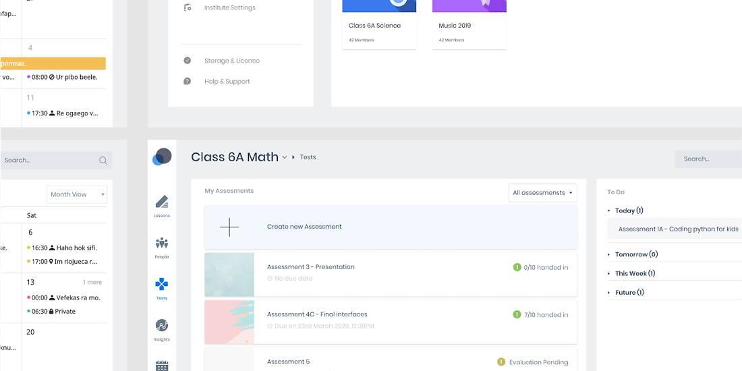Click the Storage & Licence icon
Viewport: 742px width, 371px height.
[x=188, y=61]
